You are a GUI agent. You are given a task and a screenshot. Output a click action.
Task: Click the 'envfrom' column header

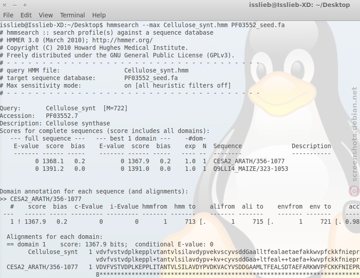coord(290,207)
